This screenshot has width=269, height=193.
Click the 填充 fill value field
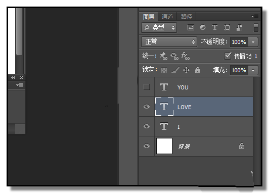pyautogui.click(x=239, y=70)
